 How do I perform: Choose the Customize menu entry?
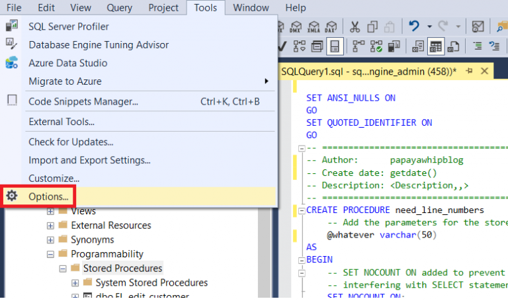[x=139, y=178]
